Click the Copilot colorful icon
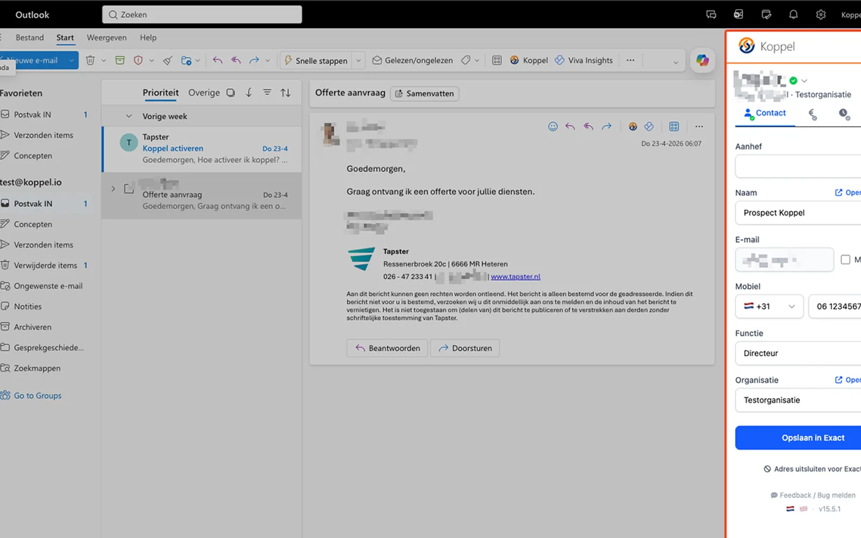The width and height of the screenshot is (861, 538). click(x=702, y=60)
